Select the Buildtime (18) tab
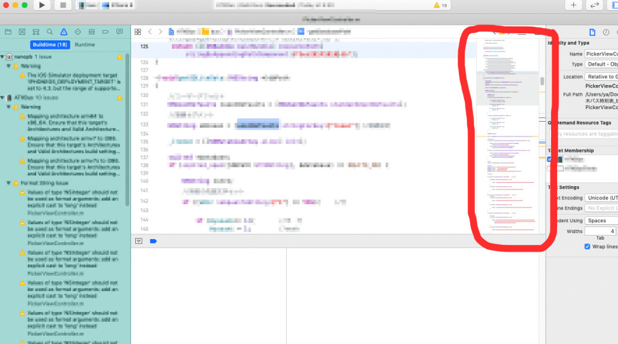The image size is (618, 344). (50, 45)
